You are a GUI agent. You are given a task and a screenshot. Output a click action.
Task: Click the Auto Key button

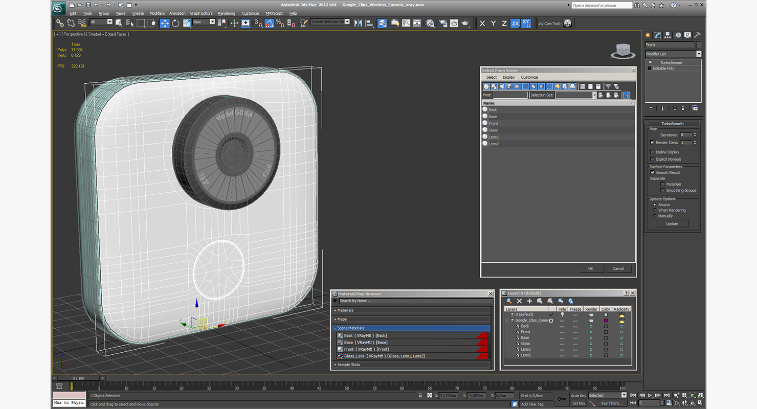(578, 396)
